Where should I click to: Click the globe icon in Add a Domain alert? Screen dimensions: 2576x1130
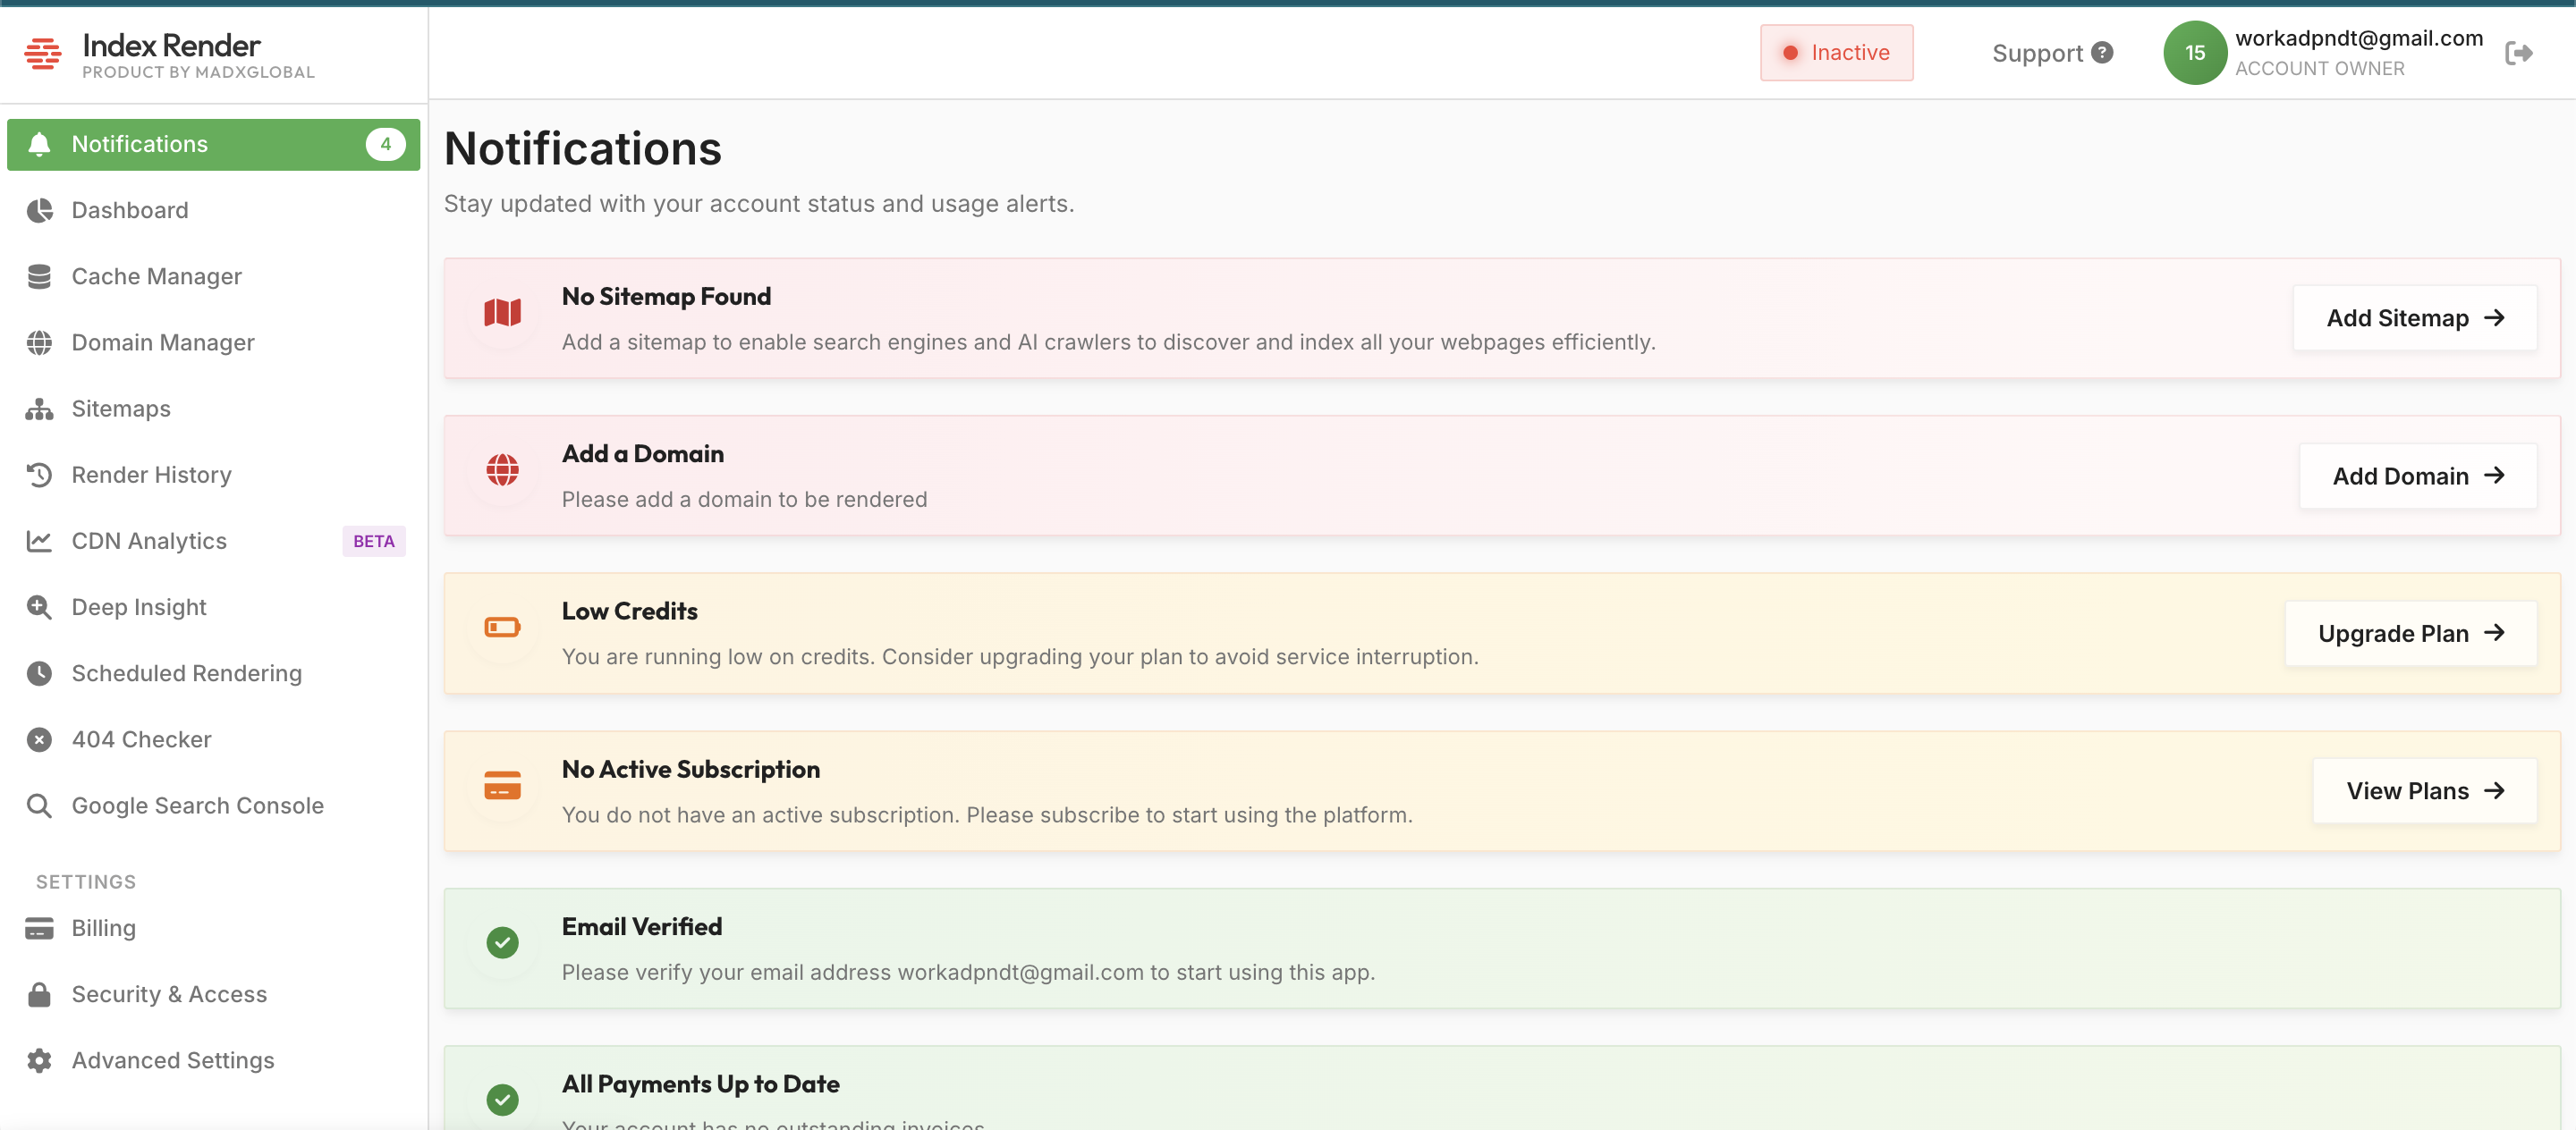pos(502,469)
